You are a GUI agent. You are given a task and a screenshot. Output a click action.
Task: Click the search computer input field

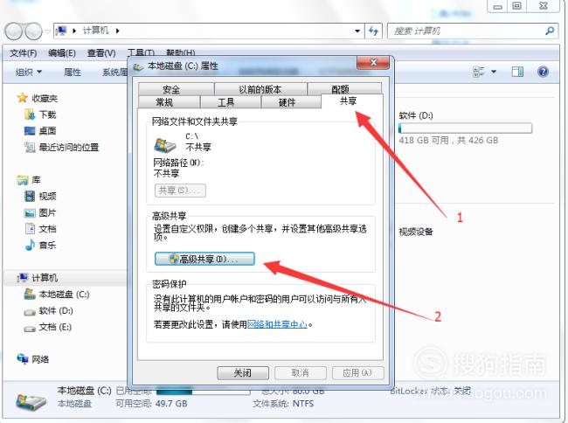468,31
